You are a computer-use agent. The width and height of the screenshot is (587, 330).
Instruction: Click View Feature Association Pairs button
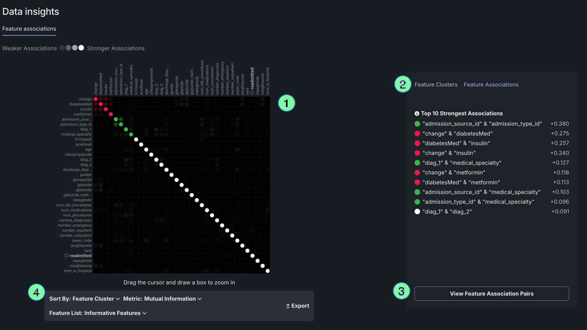coord(491,294)
